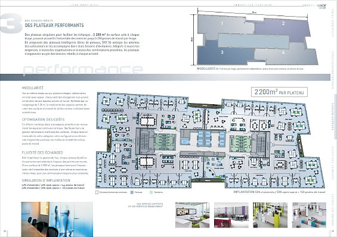Click the 2200m² par plateau label

279,92
